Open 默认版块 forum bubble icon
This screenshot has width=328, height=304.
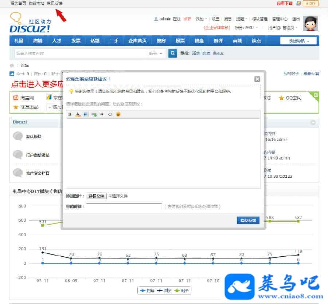coord(18,136)
